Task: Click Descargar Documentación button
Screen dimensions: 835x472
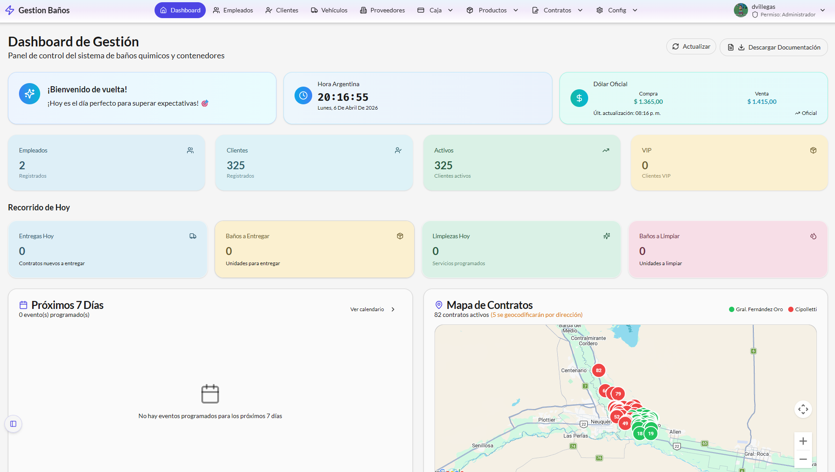Action: [774, 47]
